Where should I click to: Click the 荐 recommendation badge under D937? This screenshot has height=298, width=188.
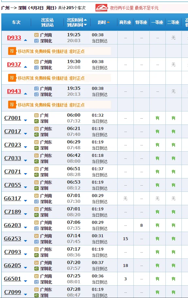click(12, 78)
